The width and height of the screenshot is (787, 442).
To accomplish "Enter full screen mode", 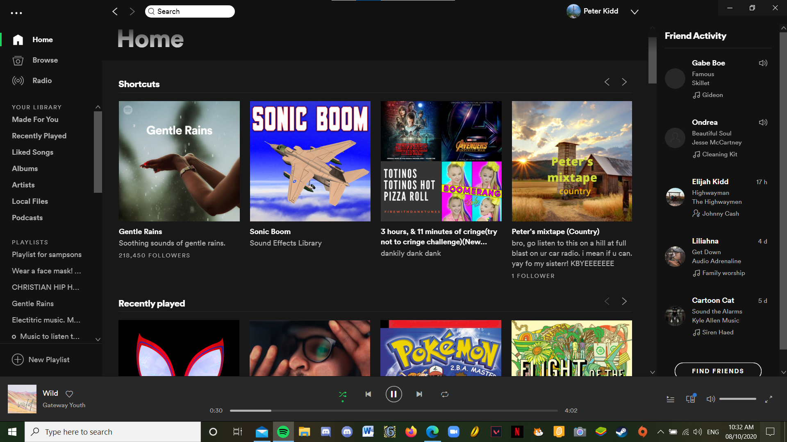I will click(x=769, y=399).
